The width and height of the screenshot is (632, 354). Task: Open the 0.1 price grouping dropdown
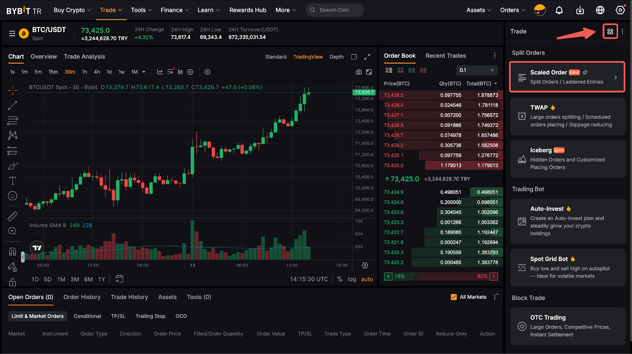[x=477, y=70]
